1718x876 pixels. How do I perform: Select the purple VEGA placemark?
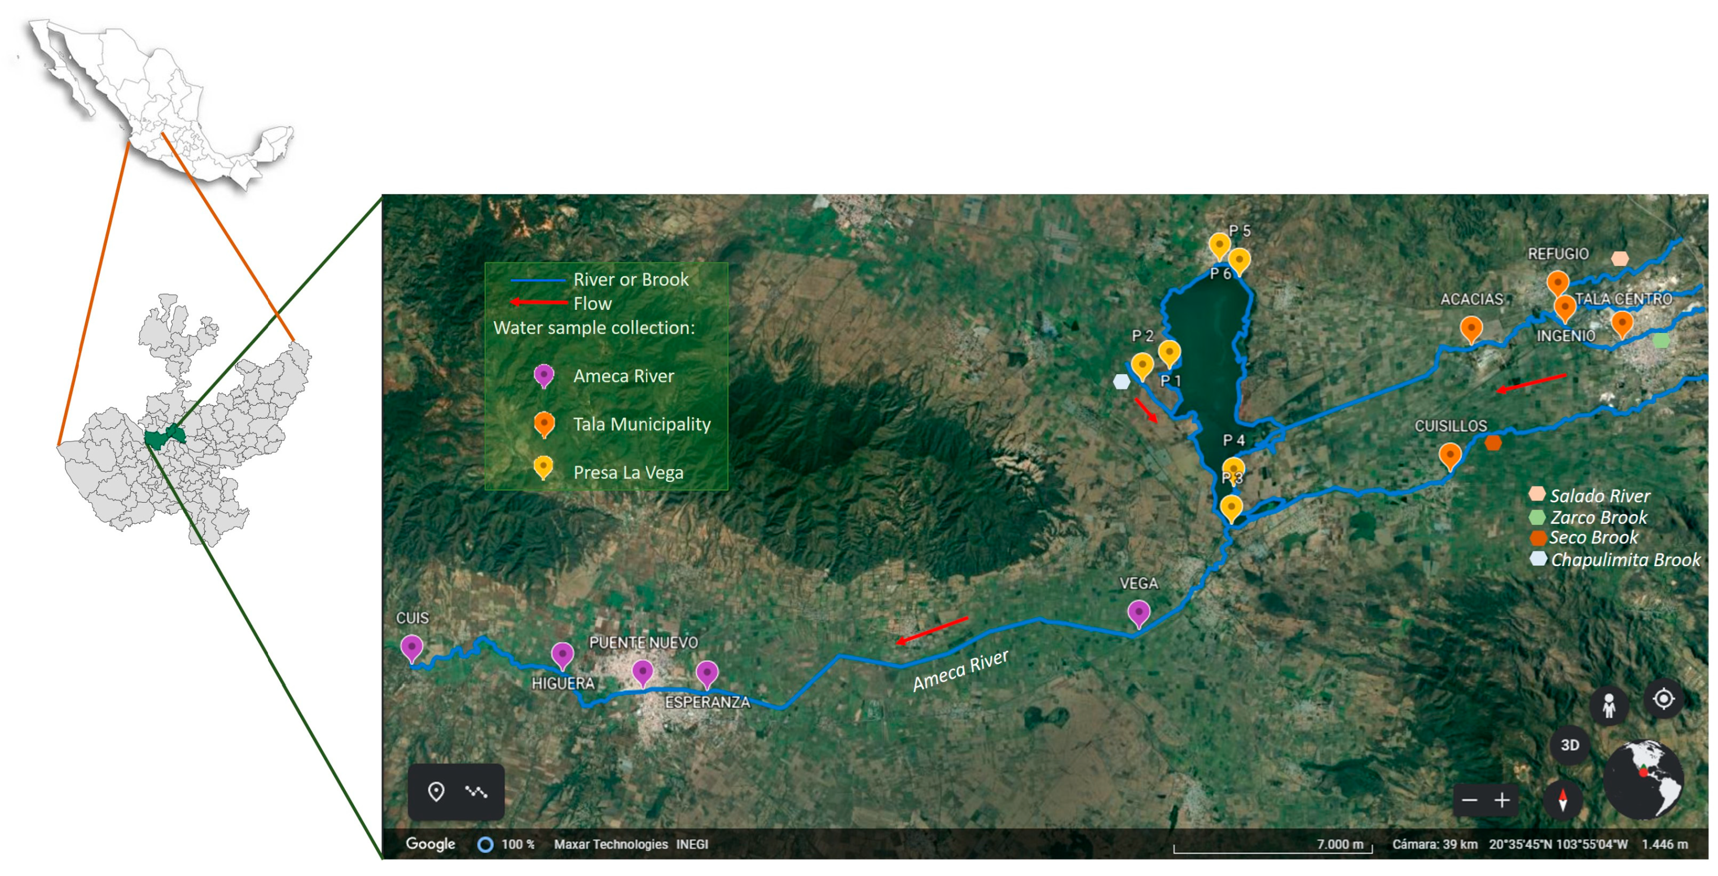pos(1139,612)
